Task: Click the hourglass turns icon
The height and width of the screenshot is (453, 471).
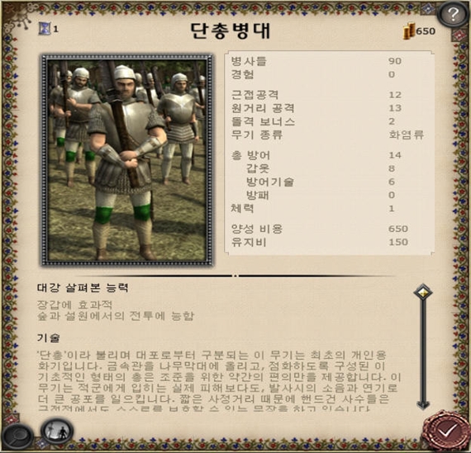Action: 45,29
